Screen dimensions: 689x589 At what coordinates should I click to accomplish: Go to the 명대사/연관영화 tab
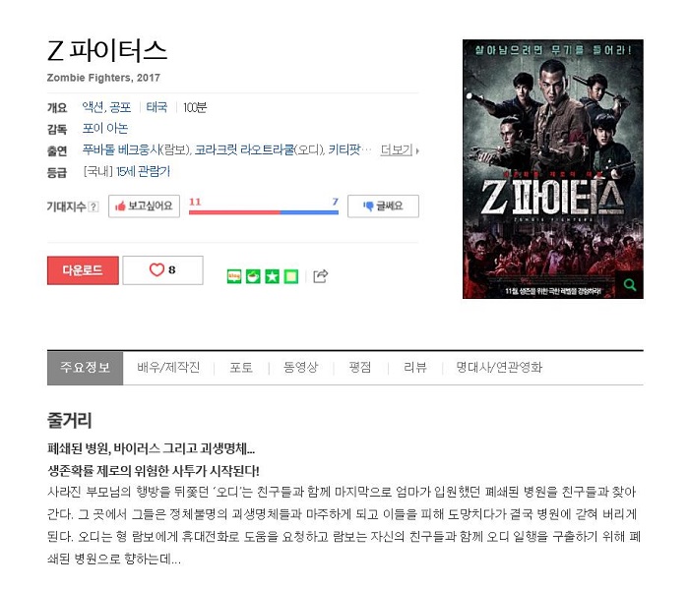[x=499, y=367]
